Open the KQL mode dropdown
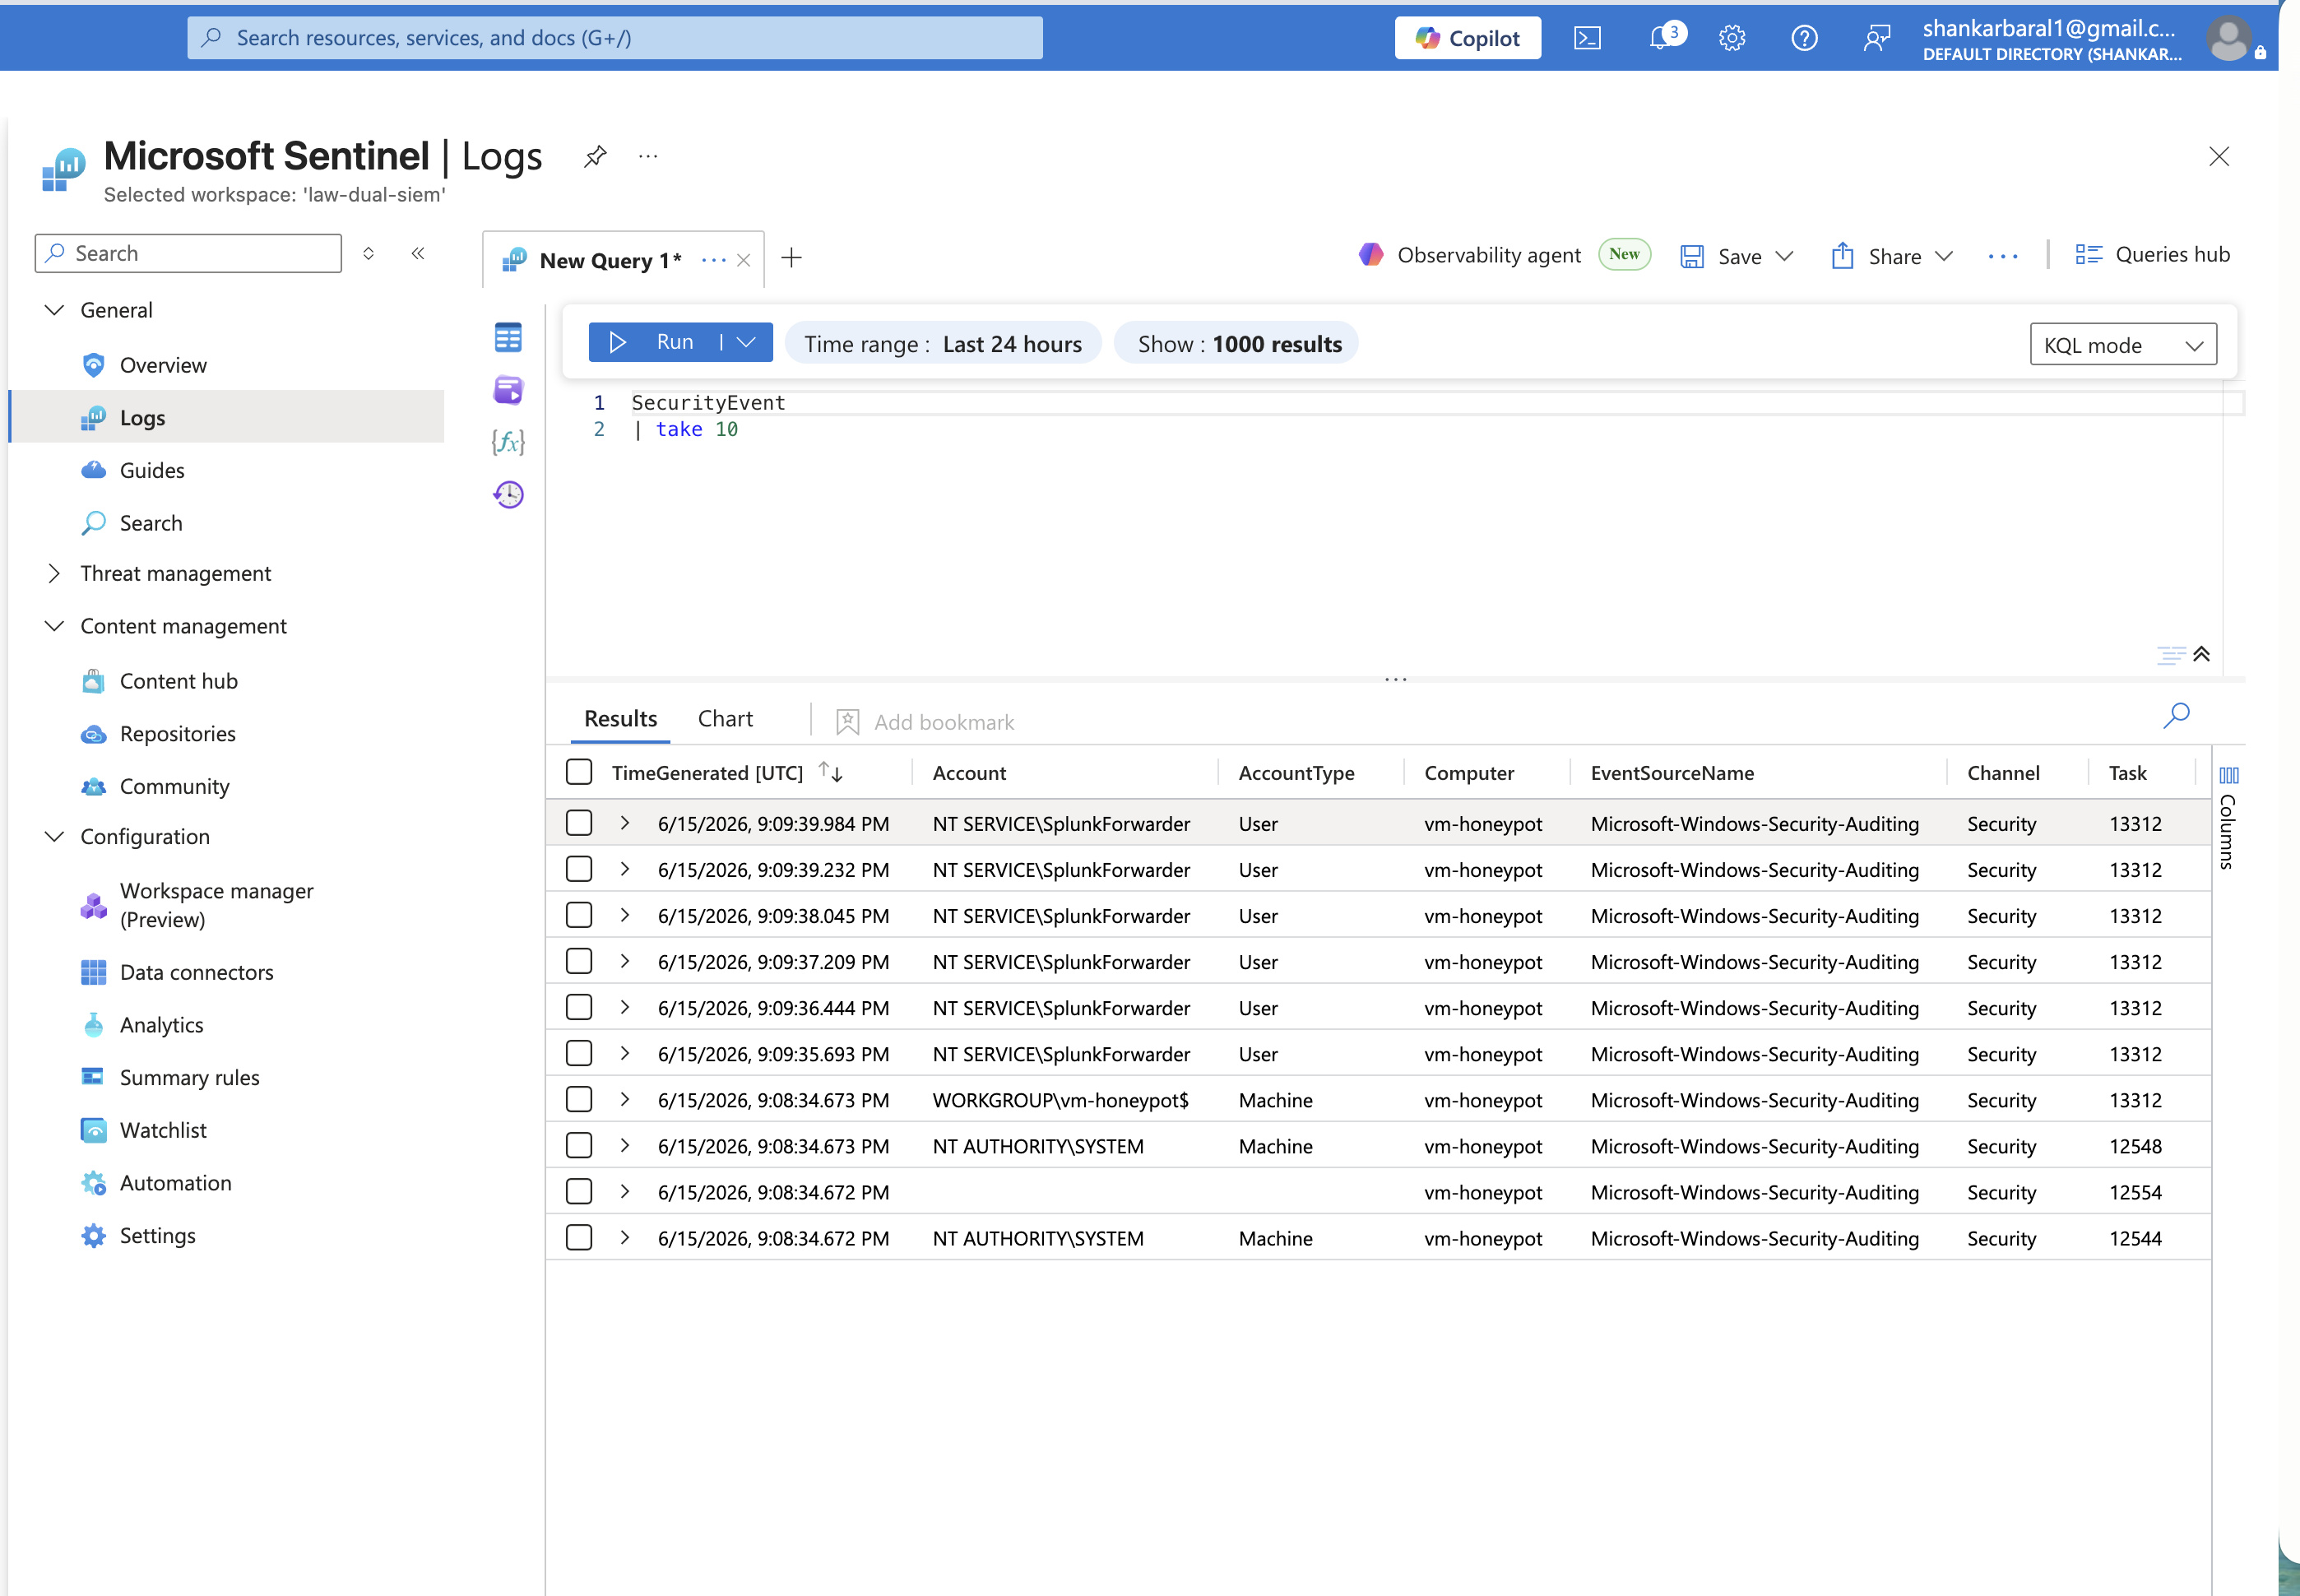Image resolution: width=2300 pixels, height=1596 pixels. 2122,345
